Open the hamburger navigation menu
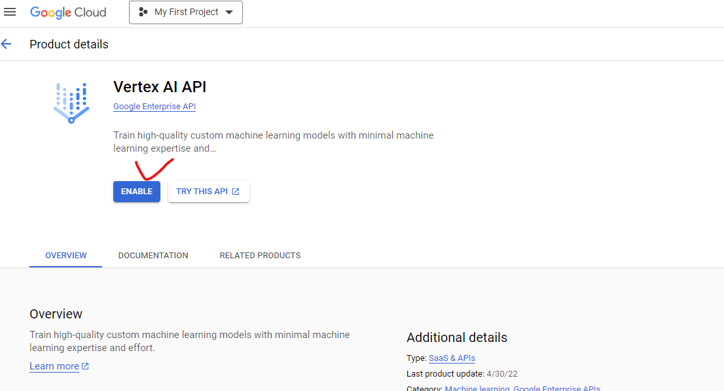 tap(10, 12)
